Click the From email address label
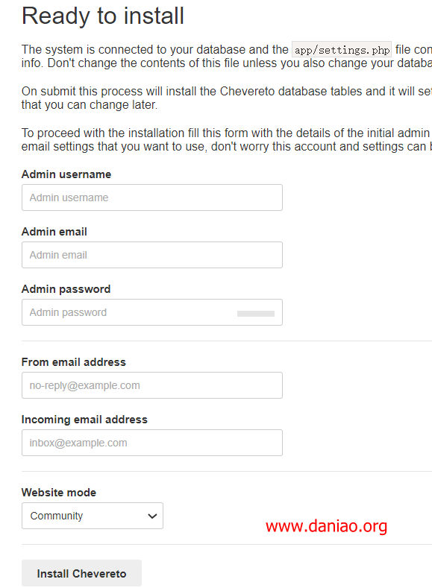 click(x=74, y=362)
